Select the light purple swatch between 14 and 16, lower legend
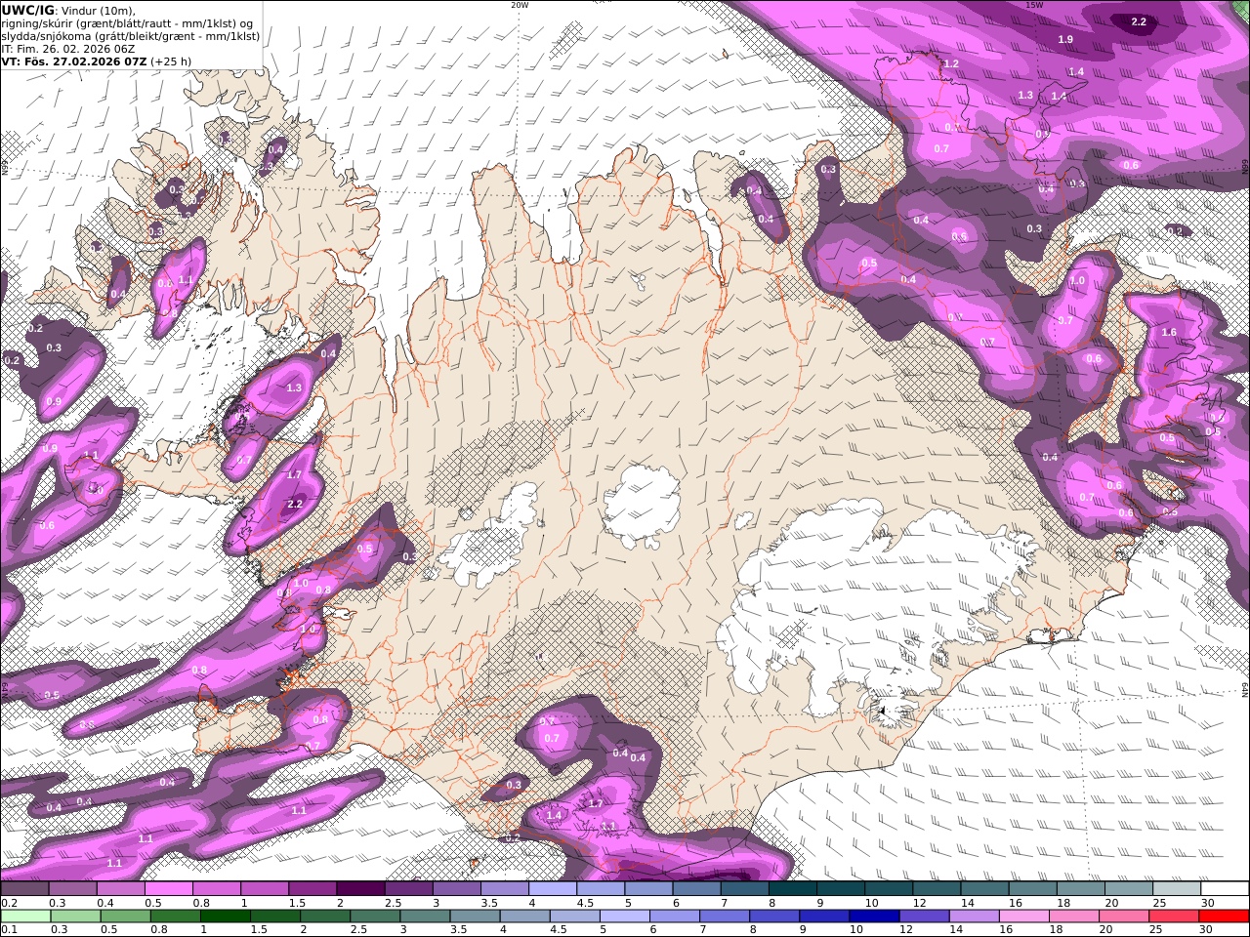The height and width of the screenshot is (937, 1250). (974, 917)
